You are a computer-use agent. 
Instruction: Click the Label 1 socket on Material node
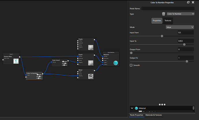(x=103, y=62)
